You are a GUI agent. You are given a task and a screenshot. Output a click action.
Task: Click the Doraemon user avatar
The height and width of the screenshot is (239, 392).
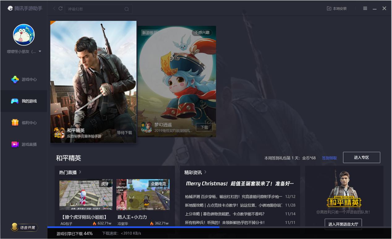pos(24,35)
